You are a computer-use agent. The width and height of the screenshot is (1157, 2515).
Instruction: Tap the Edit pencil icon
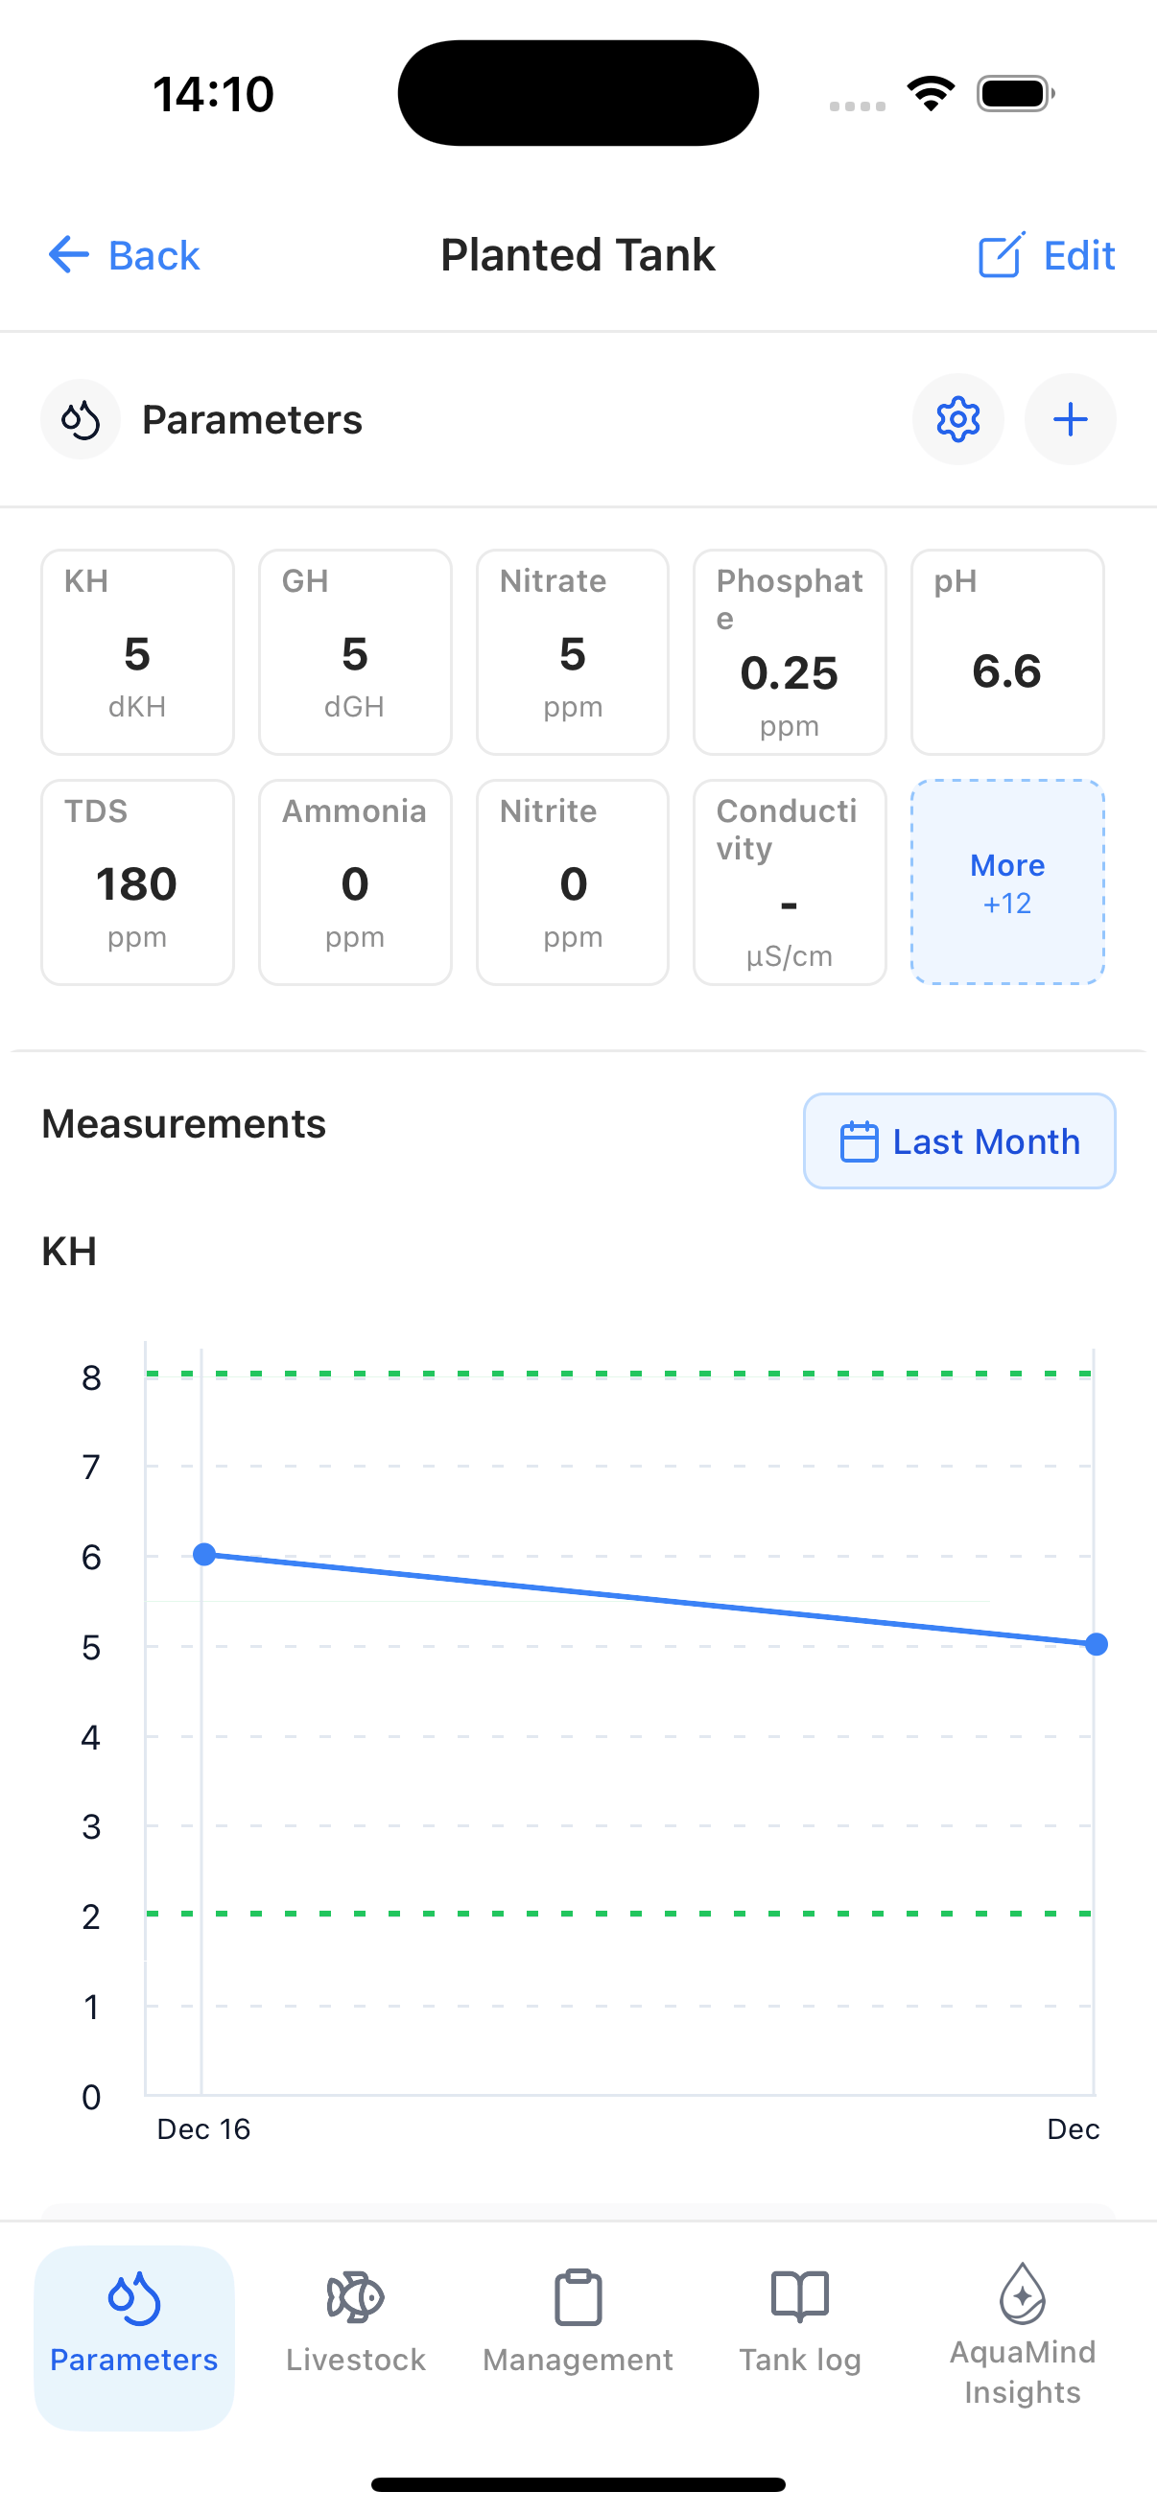[1001, 256]
